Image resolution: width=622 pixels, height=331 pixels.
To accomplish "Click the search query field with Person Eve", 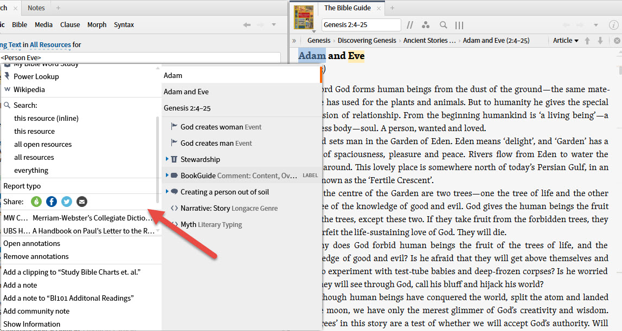I will tap(140, 57).
